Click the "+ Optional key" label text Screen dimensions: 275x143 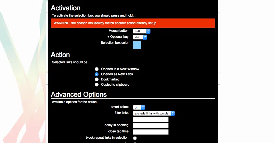(x=118, y=37)
